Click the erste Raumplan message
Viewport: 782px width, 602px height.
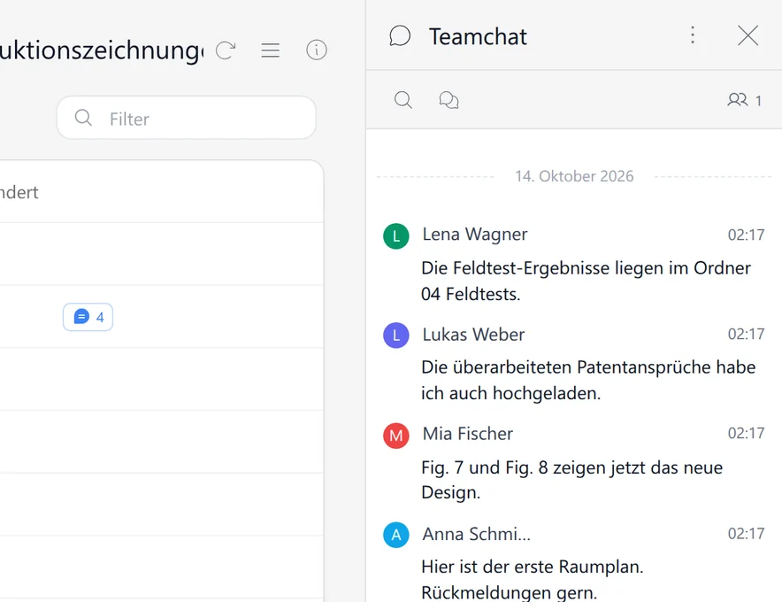coord(533,580)
